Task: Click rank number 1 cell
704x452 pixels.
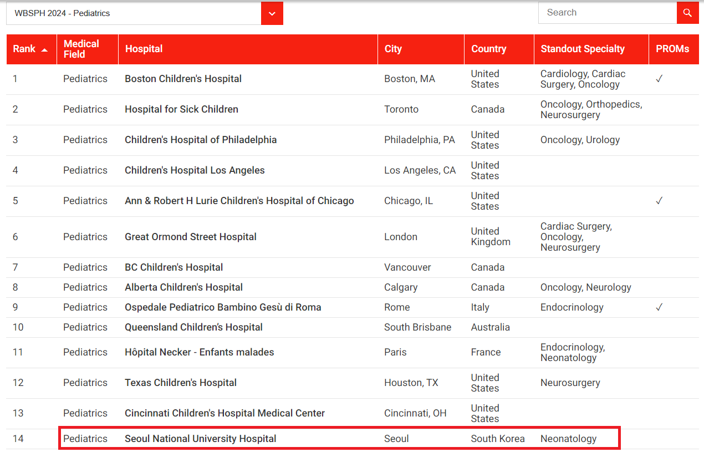Action: 16,79
